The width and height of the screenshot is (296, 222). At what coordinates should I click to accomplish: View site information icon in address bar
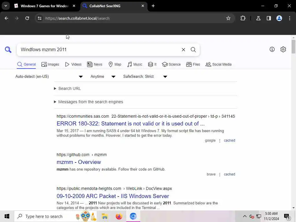tap(39, 18)
